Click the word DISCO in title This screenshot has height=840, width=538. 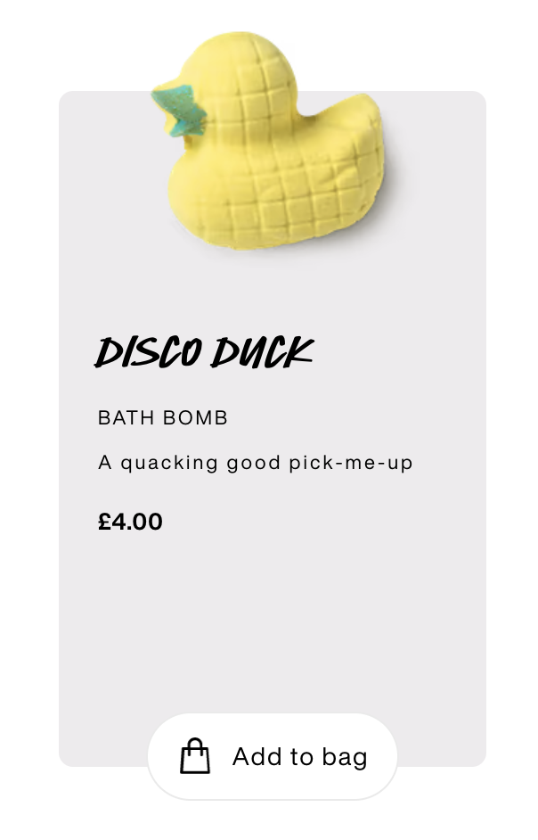pos(148,352)
